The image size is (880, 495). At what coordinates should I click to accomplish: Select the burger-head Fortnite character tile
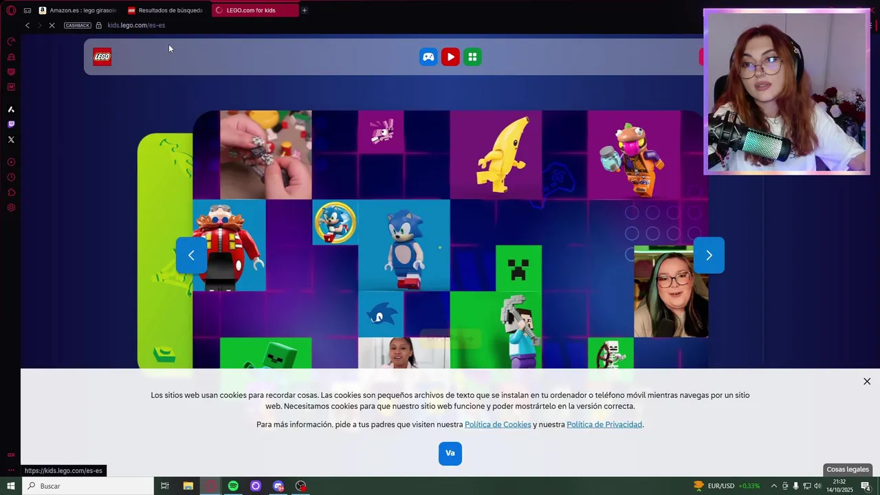(634, 155)
